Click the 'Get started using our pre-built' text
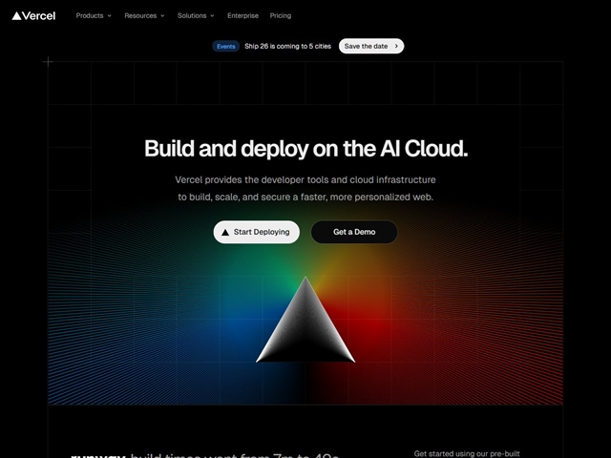Screen dimensions: 611x458 (466, 453)
